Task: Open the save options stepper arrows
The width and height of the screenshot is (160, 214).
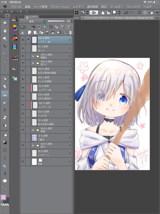Action: pyautogui.click(x=119, y=13)
